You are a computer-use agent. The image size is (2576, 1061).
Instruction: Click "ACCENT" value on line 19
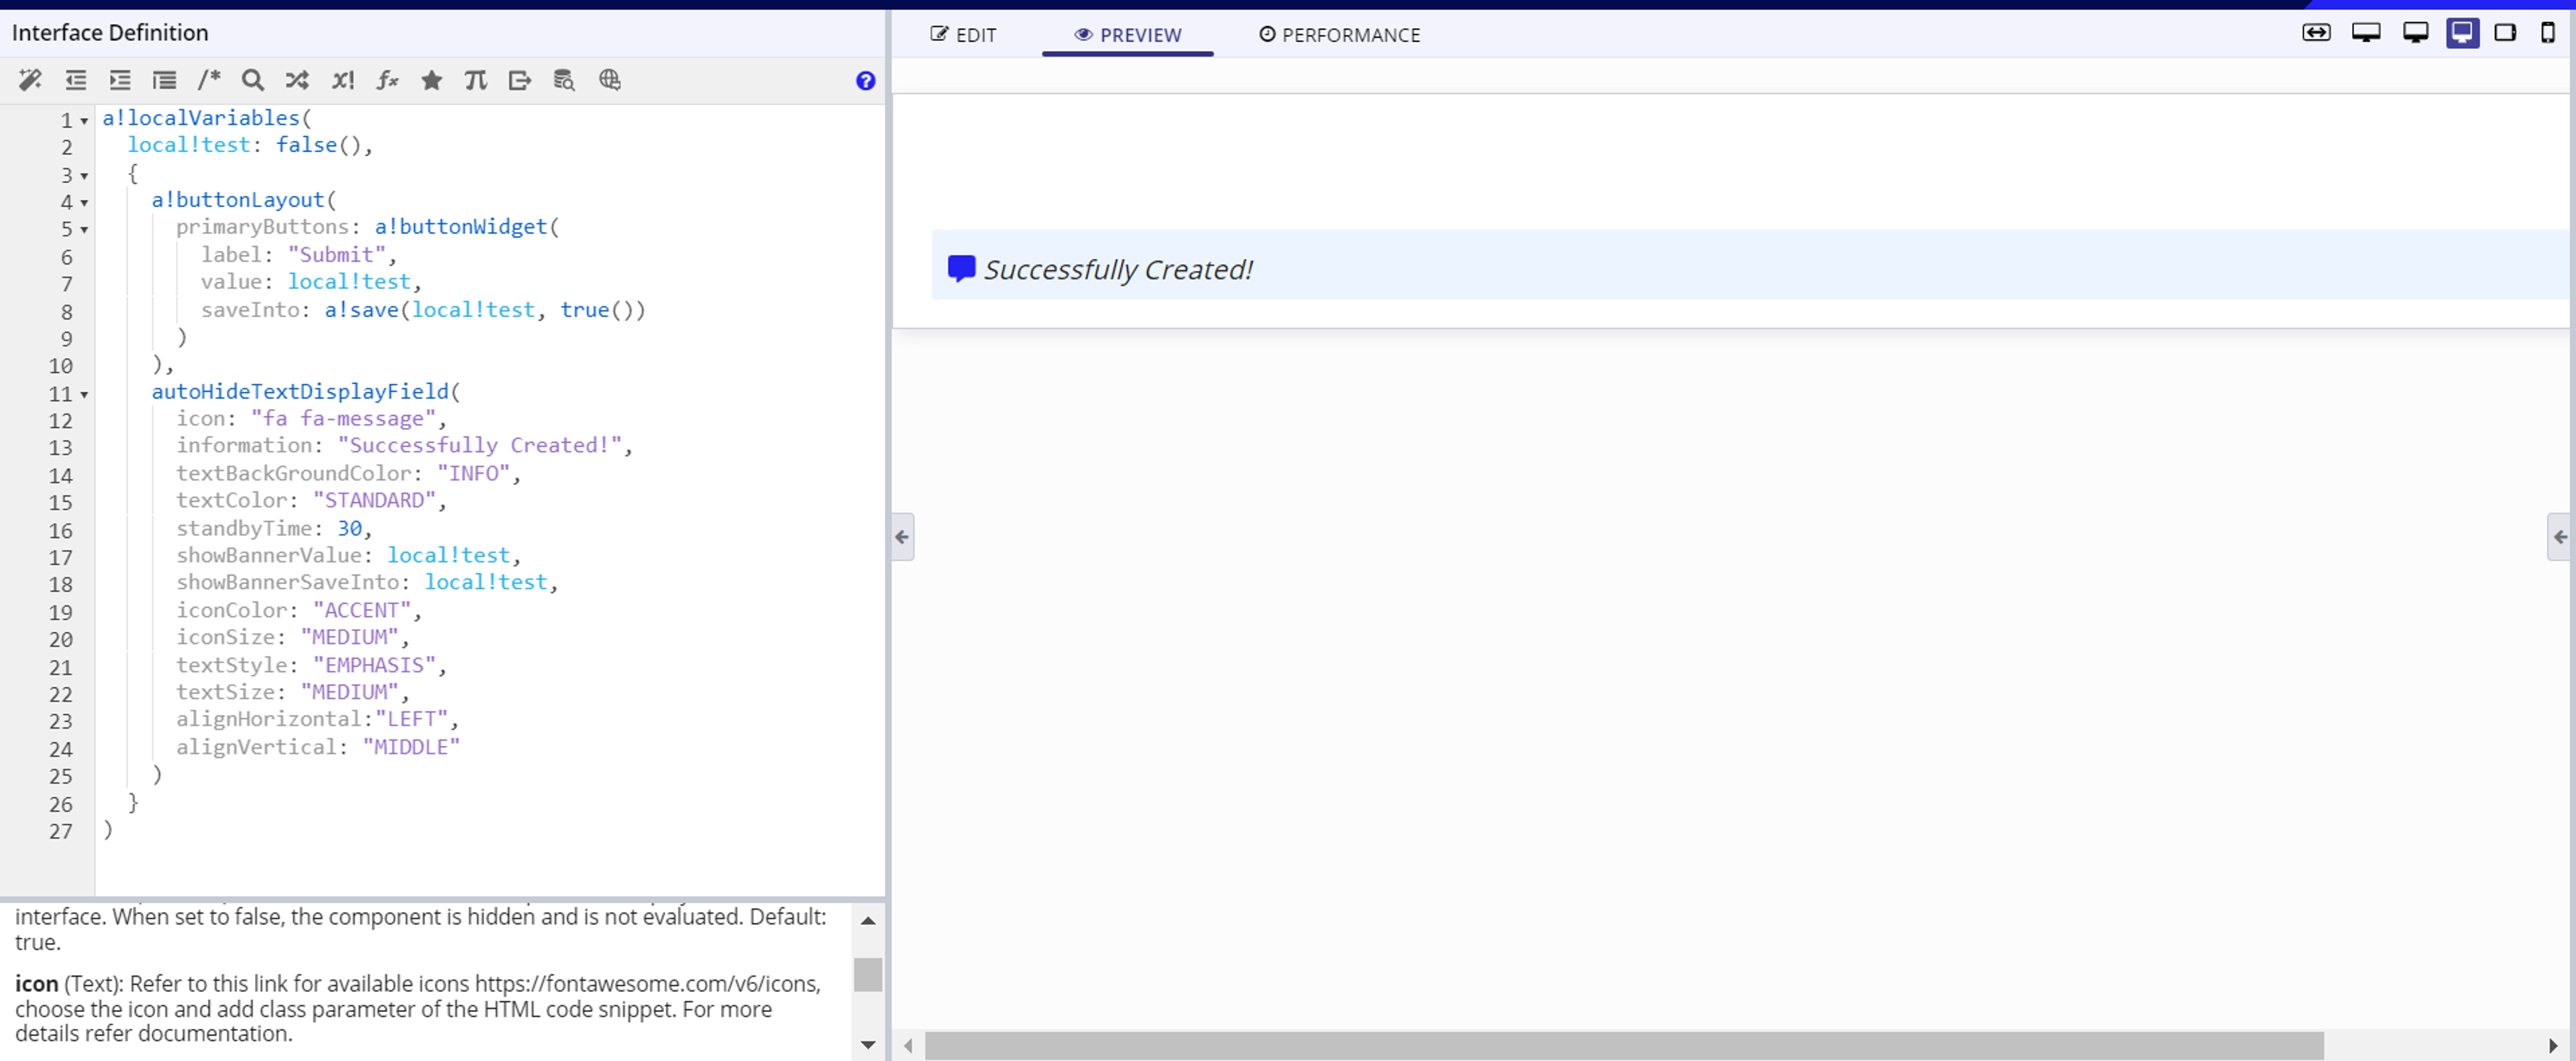362,611
